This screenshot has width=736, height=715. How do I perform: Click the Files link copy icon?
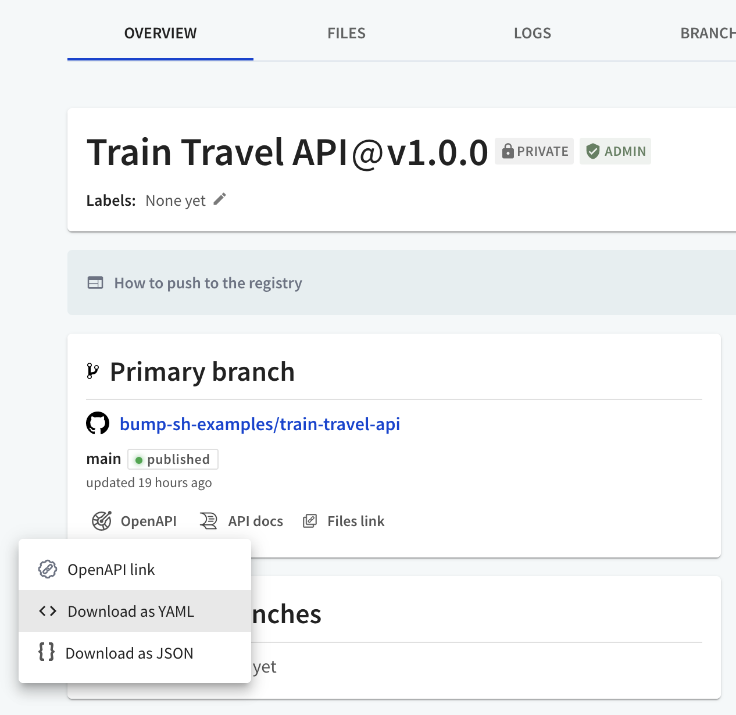click(x=310, y=521)
